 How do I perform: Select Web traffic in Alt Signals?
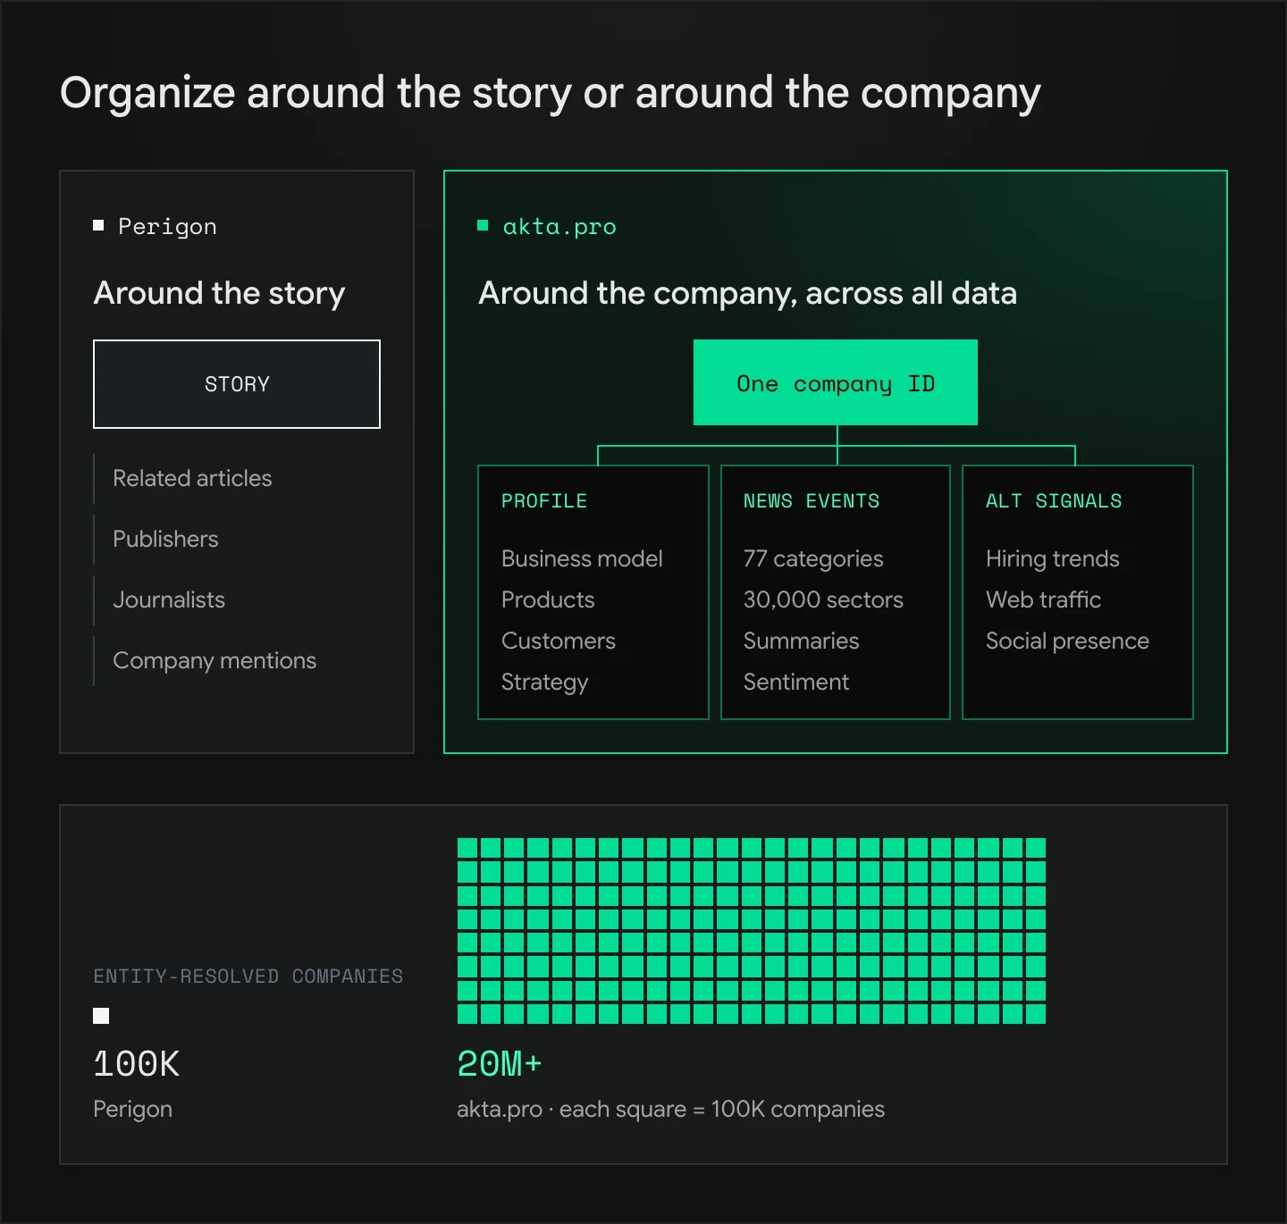click(x=1043, y=599)
